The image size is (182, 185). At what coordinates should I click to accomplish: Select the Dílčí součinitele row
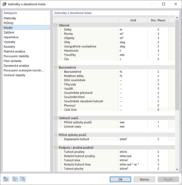coord(116,80)
